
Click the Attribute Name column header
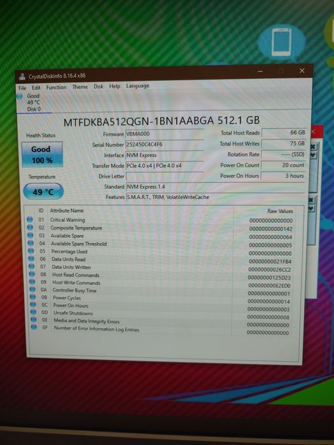tap(67, 210)
